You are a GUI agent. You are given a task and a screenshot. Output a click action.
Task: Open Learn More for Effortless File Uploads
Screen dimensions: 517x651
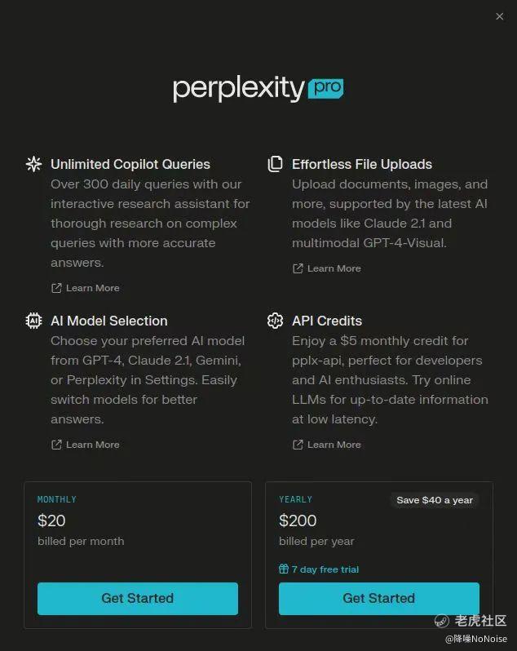tap(334, 268)
